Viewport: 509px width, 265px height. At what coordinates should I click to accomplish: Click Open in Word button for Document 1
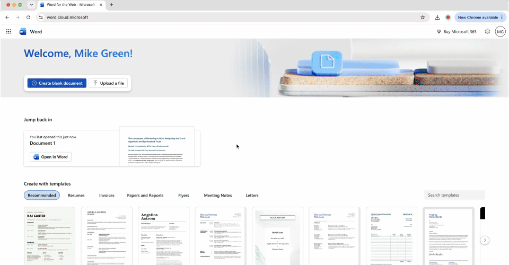click(x=51, y=157)
